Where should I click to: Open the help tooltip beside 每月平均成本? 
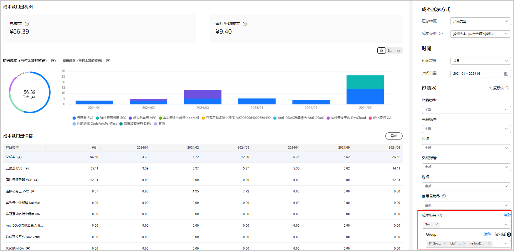pos(245,24)
